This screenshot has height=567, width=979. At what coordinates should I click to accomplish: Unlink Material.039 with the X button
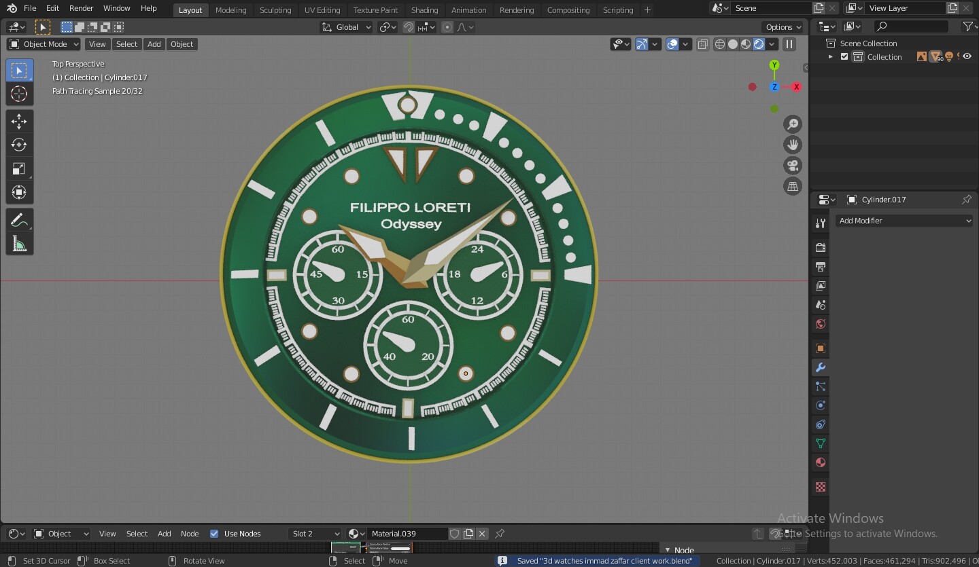[x=482, y=534]
